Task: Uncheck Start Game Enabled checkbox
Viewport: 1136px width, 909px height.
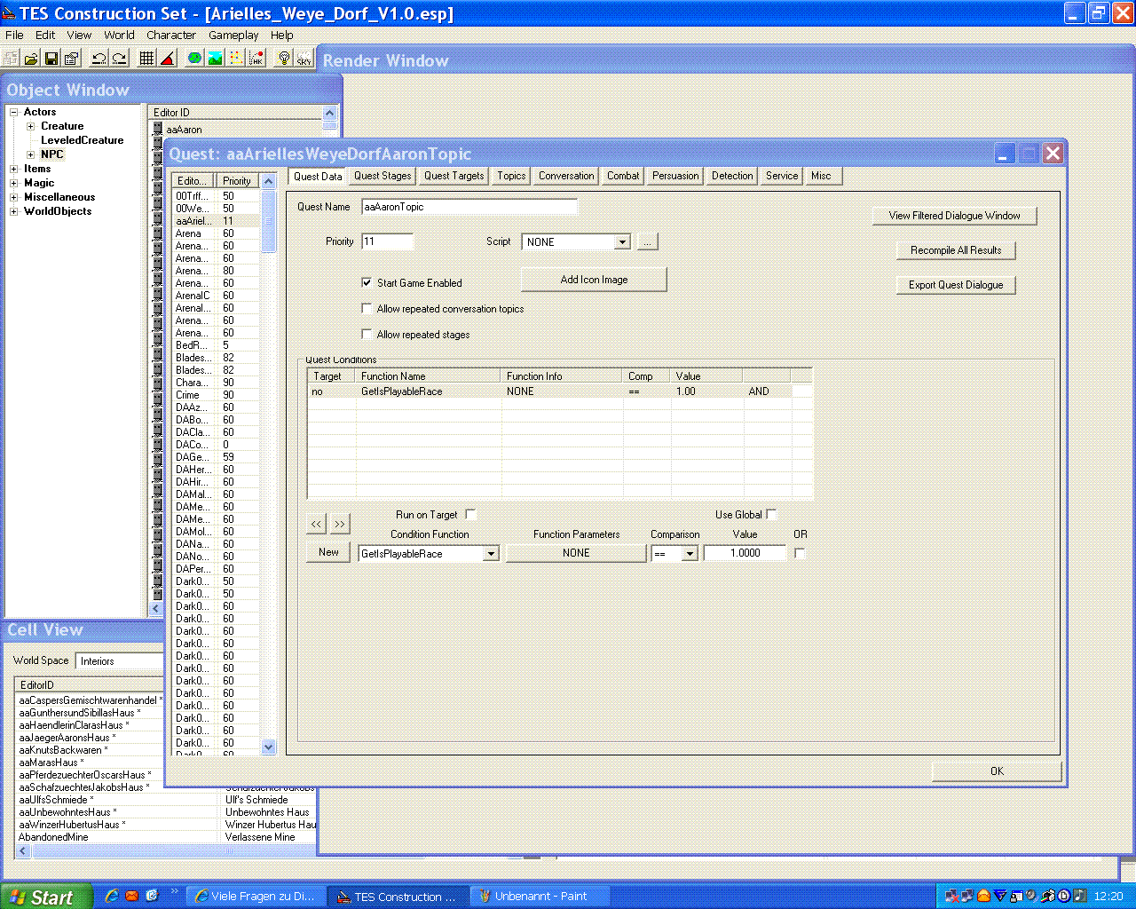Action: click(x=367, y=283)
